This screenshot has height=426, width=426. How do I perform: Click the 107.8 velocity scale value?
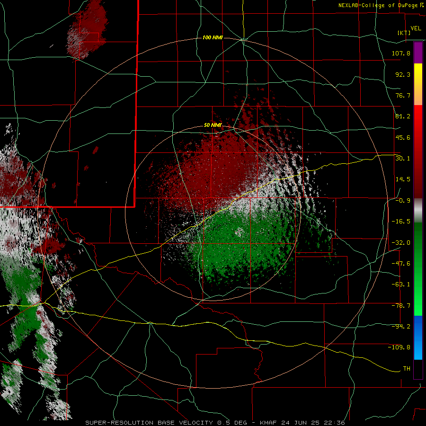pyautogui.click(x=401, y=53)
